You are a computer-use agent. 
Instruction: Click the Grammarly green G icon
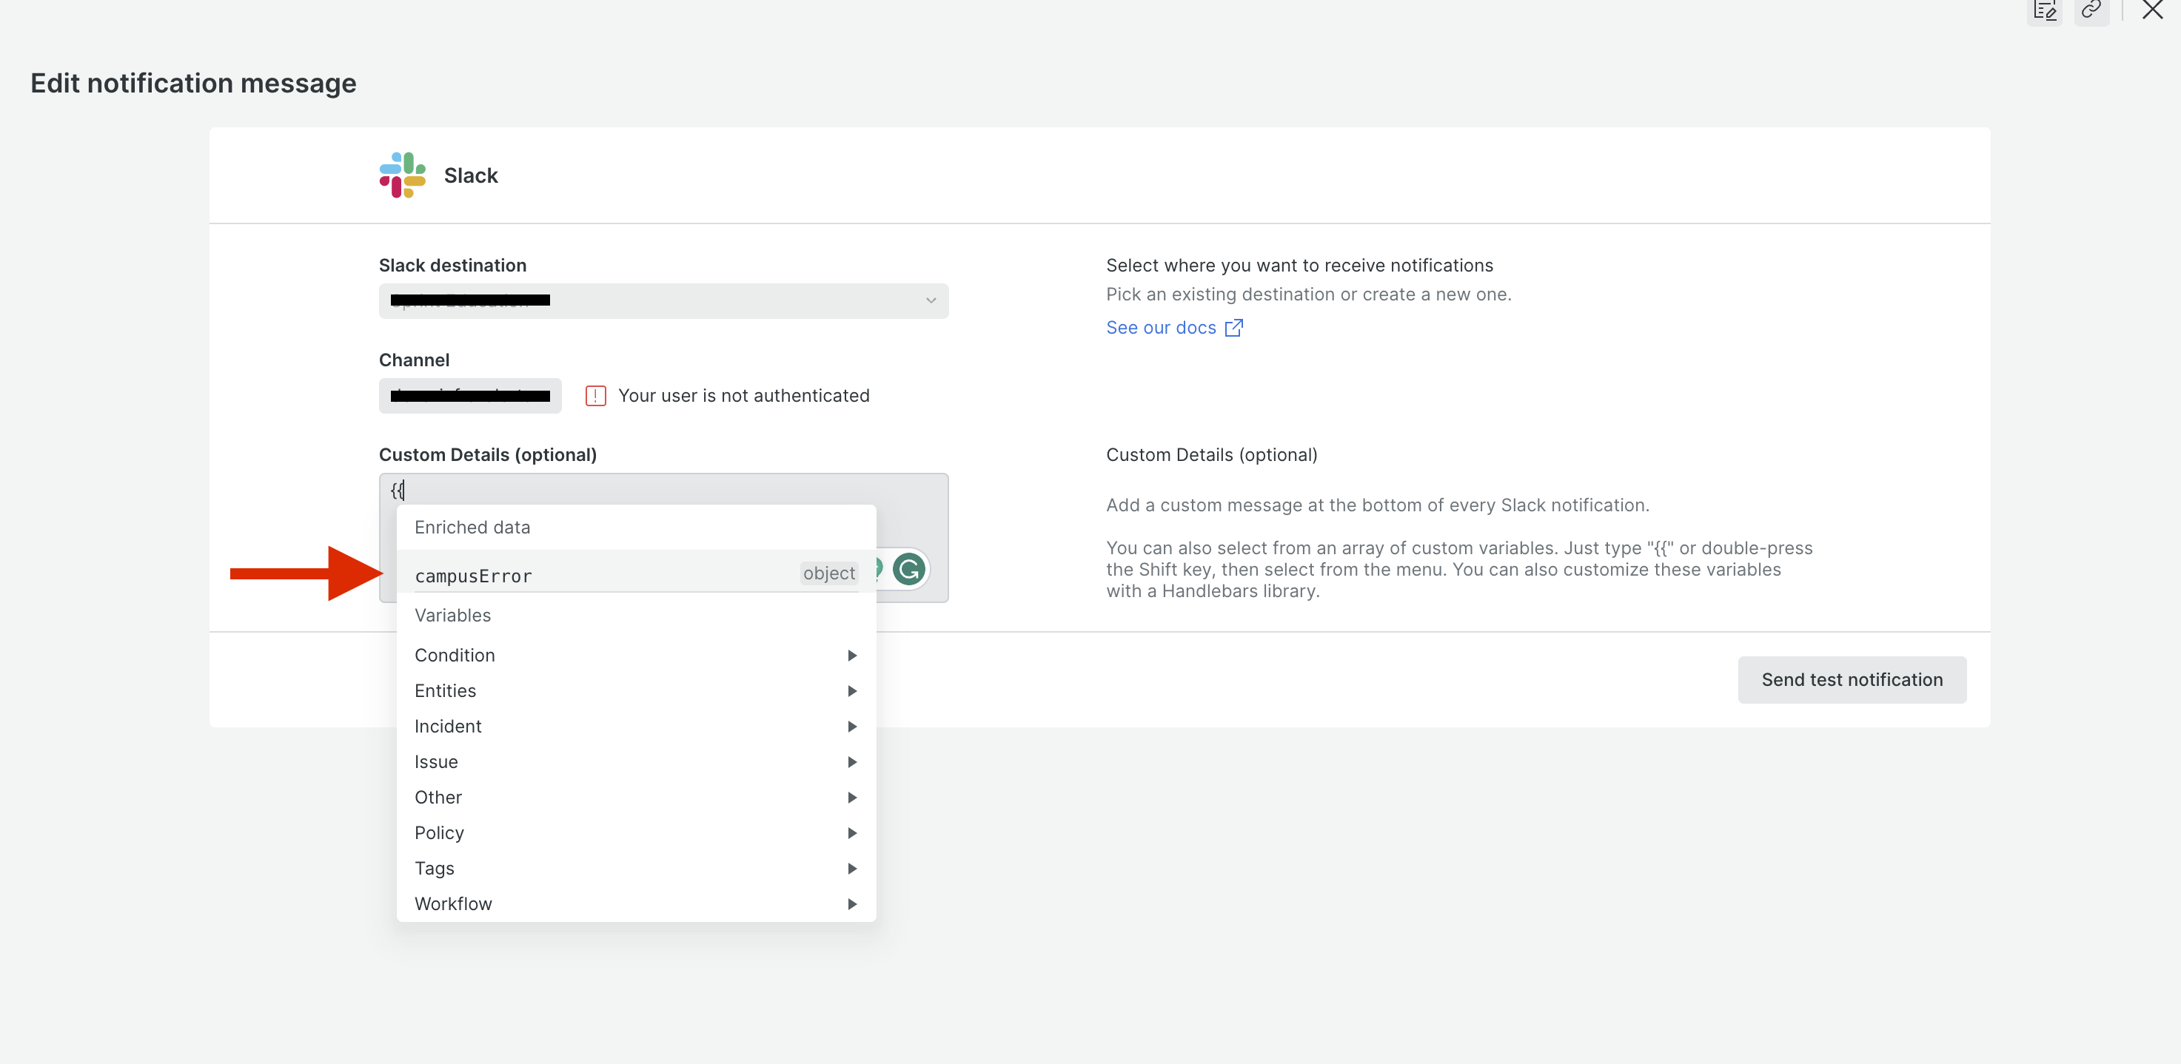[908, 570]
